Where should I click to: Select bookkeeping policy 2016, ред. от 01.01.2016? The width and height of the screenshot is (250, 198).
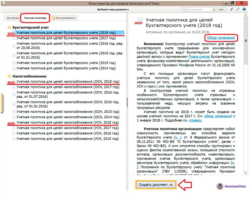point(70,55)
